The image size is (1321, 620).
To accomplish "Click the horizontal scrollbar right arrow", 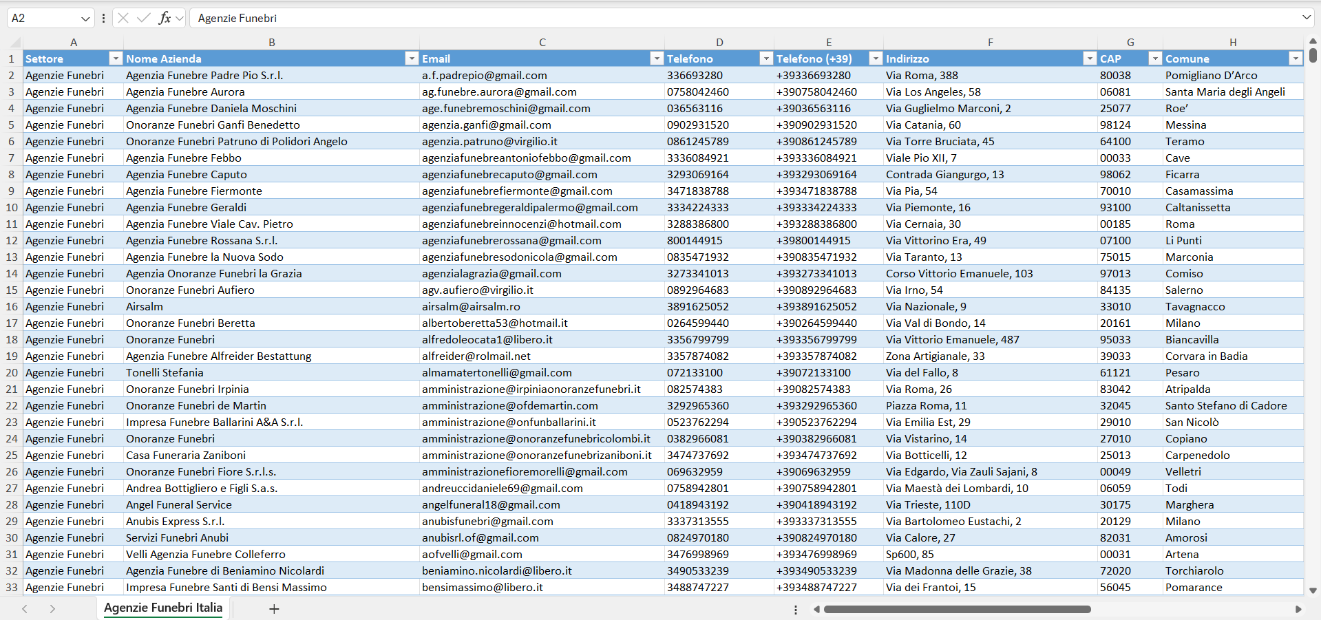I will [1298, 609].
